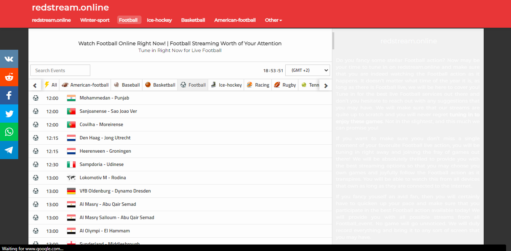This screenshot has width=511, height=251.
Task: Share page via WhatsApp
Action: (9, 132)
